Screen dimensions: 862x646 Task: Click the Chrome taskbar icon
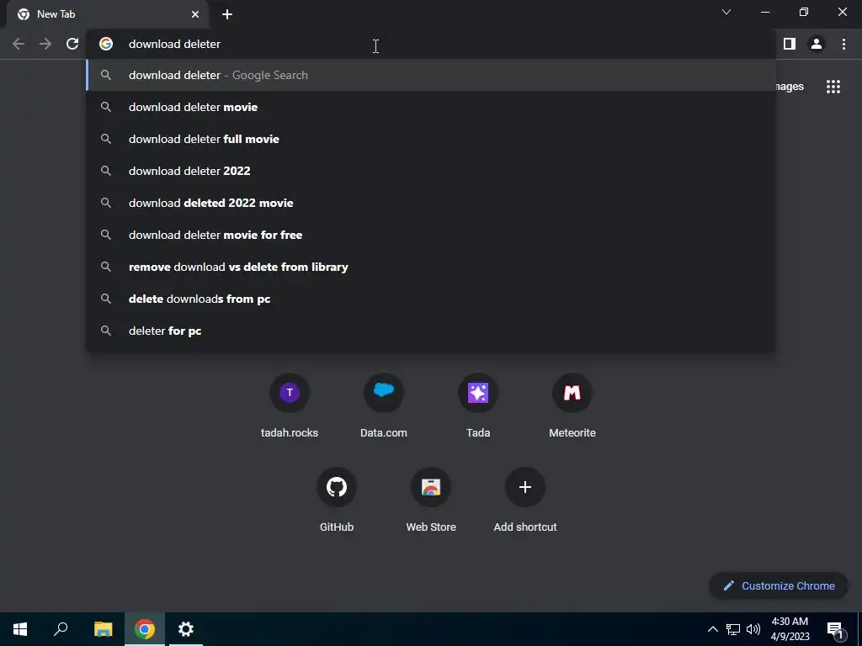pos(145,629)
